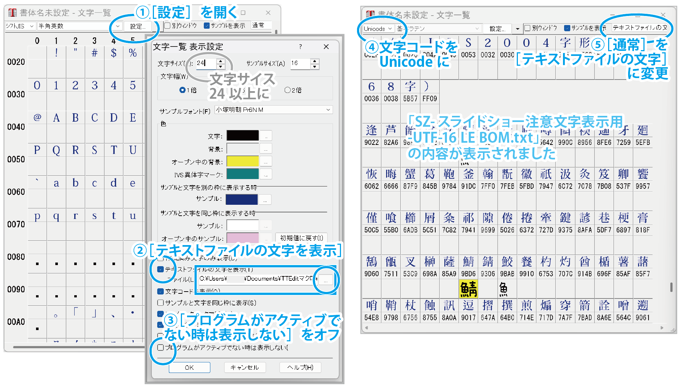The width and height of the screenshot is (682, 386).
Task: Open the ｼﾌﾄJIS encoding dropdown
Action: [x=20, y=26]
